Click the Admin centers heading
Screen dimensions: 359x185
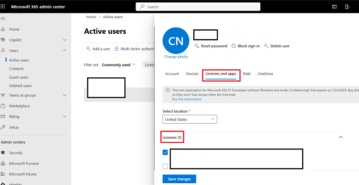pos(13,142)
